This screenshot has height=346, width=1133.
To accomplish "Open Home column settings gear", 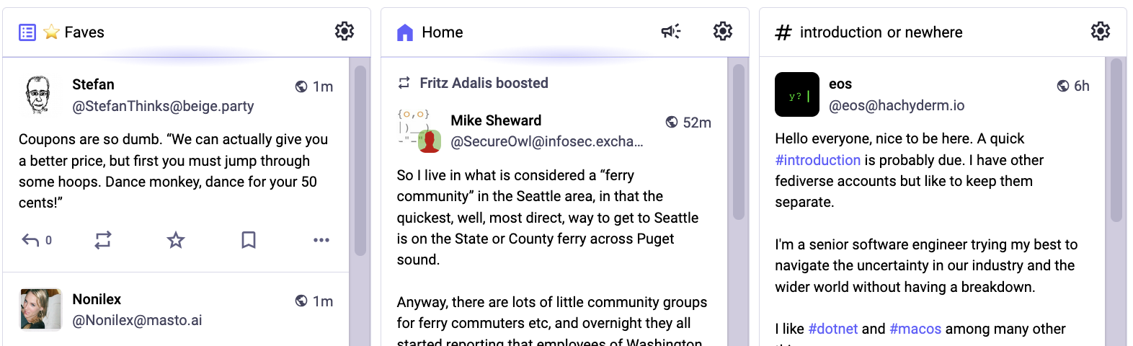I will (x=722, y=31).
